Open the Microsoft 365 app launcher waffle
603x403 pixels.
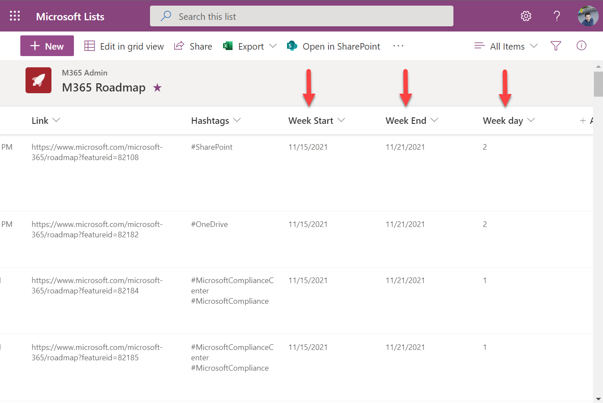14,16
